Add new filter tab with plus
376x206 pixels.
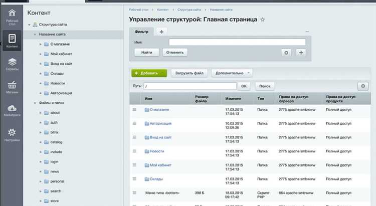click(161, 32)
